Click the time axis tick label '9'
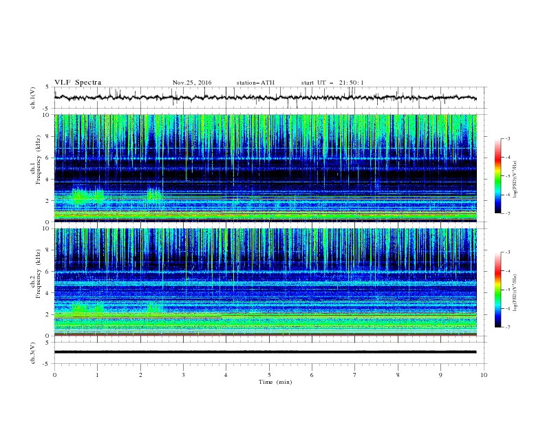The height and width of the screenshot is (421, 545). pos(440,375)
